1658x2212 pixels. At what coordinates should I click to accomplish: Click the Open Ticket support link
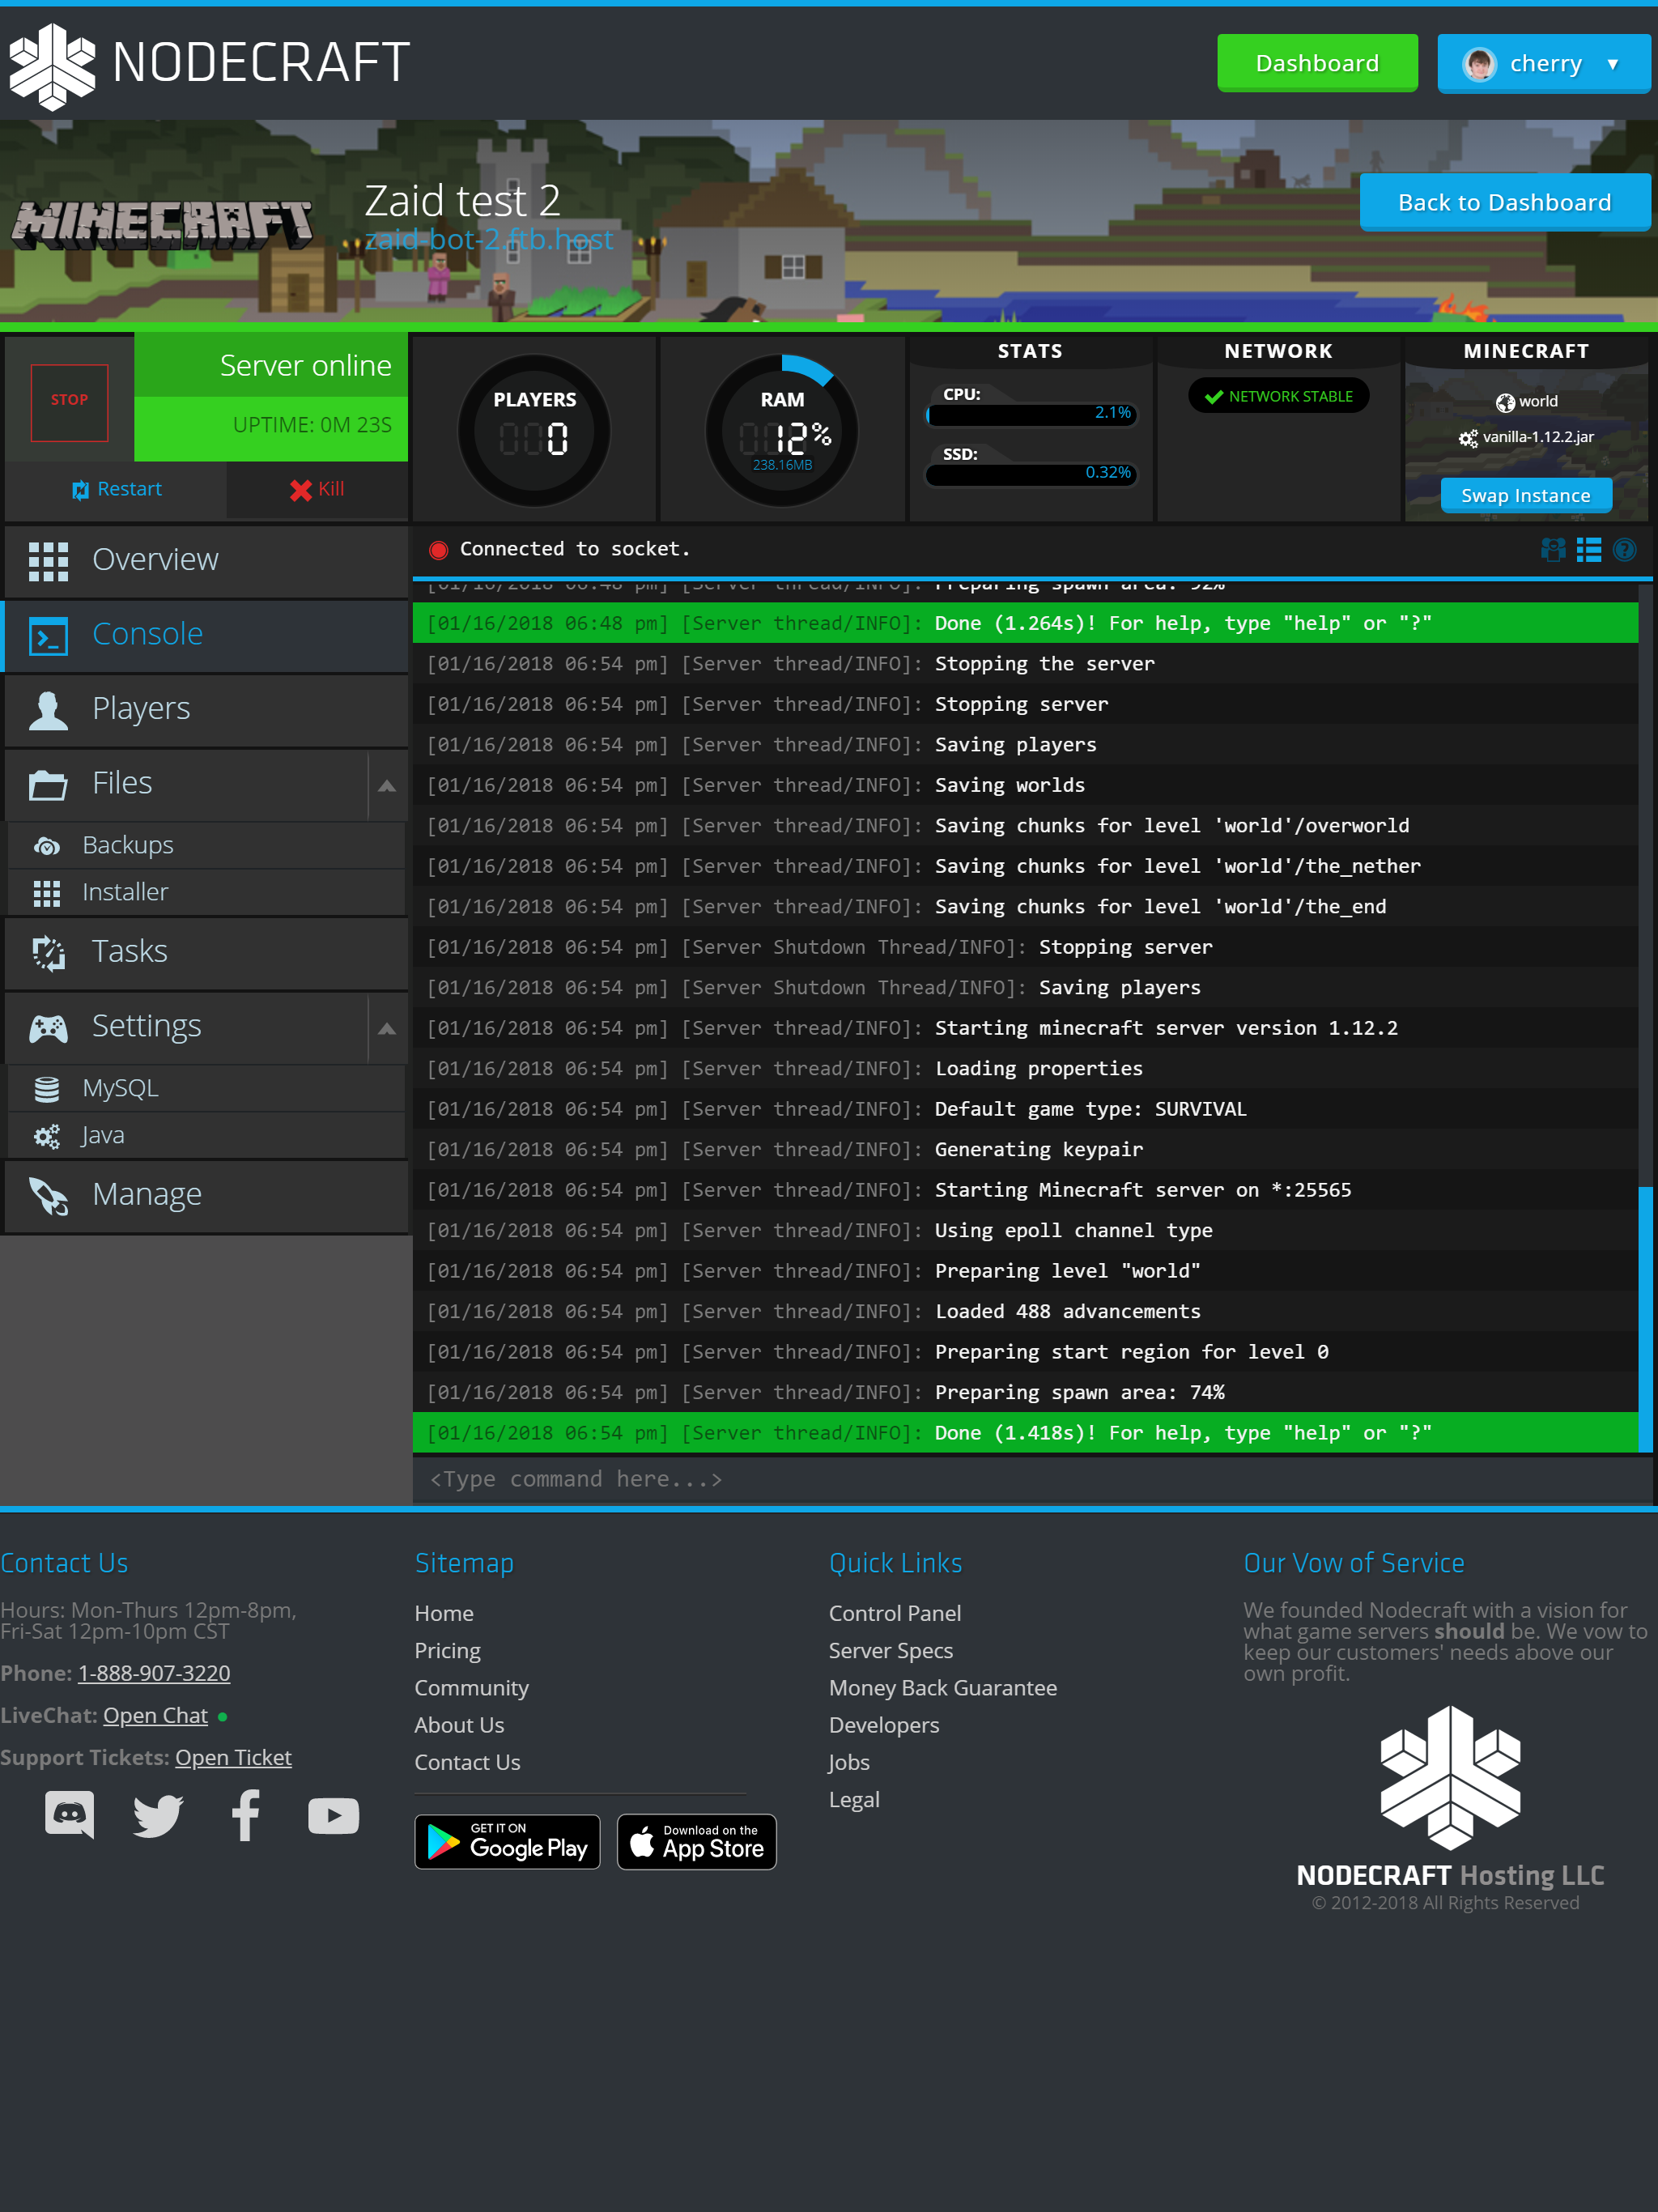[233, 1757]
